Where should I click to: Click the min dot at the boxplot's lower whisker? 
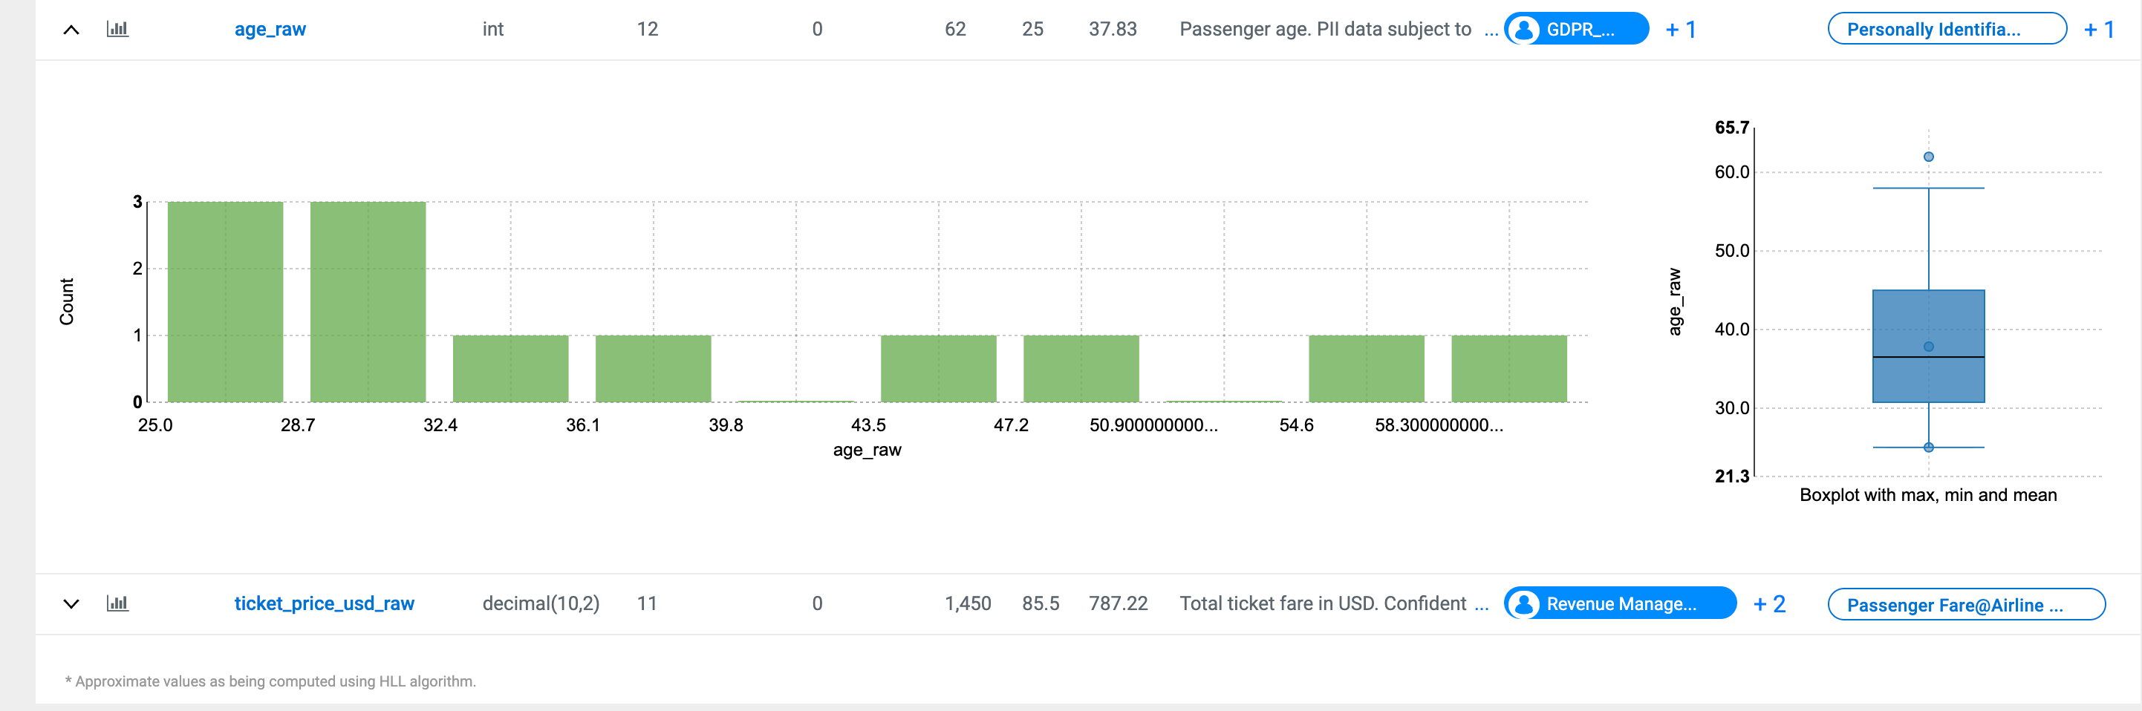pos(1928,447)
